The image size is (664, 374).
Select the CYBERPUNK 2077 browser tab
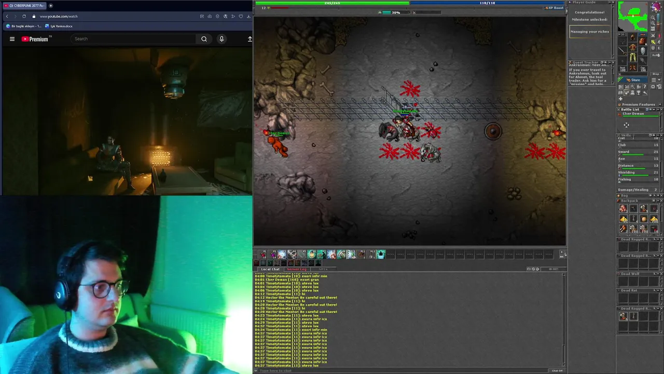[24, 5]
